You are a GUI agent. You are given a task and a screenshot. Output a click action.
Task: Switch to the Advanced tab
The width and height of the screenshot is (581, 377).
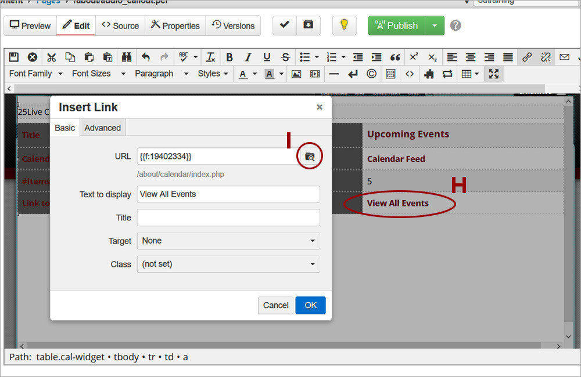tap(103, 128)
